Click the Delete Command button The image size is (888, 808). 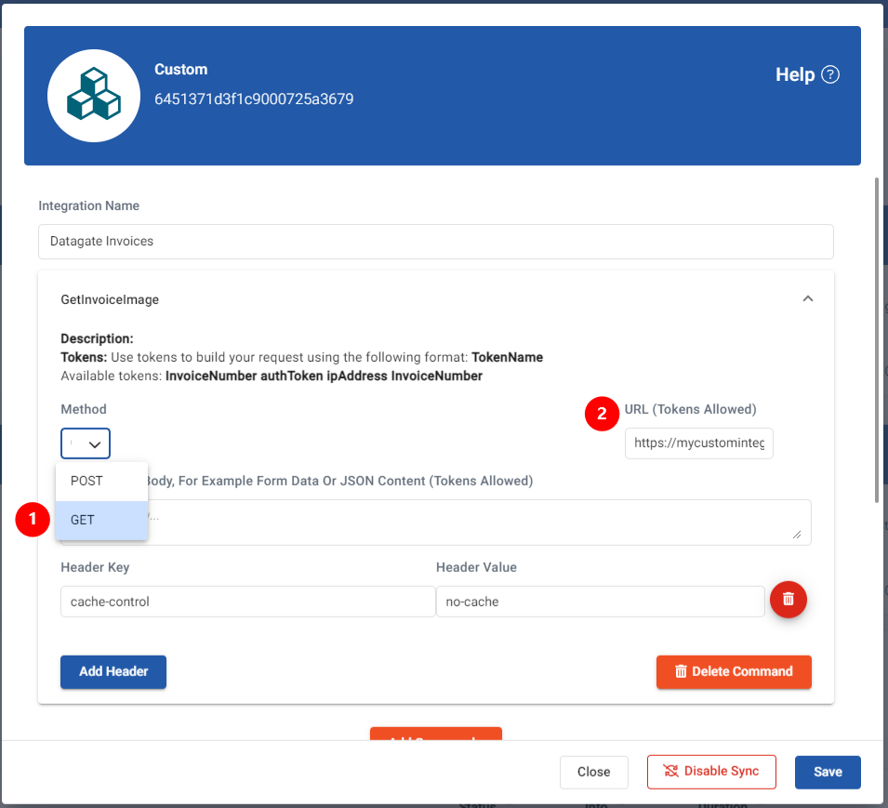[x=733, y=671]
